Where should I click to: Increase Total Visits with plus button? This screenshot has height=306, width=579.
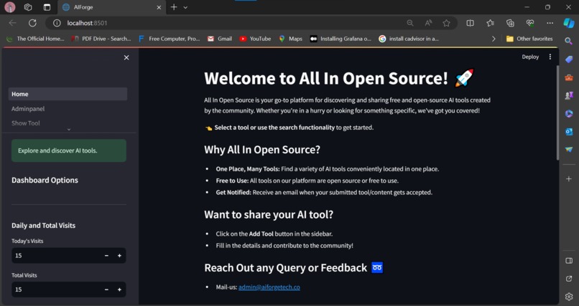(x=119, y=290)
